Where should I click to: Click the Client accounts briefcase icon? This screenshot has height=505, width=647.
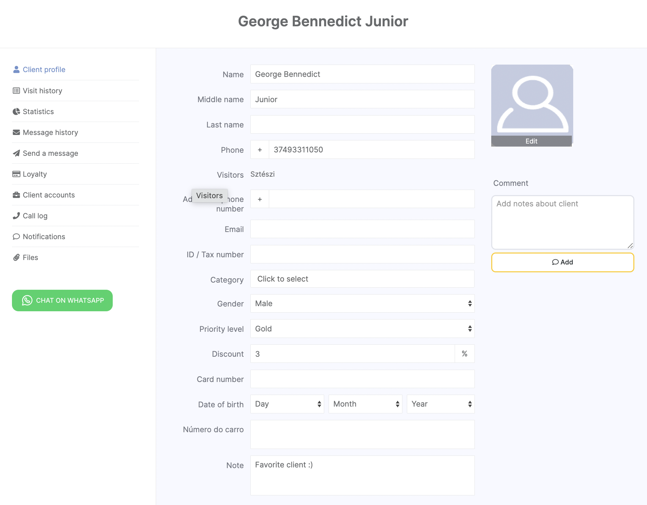(x=16, y=195)
